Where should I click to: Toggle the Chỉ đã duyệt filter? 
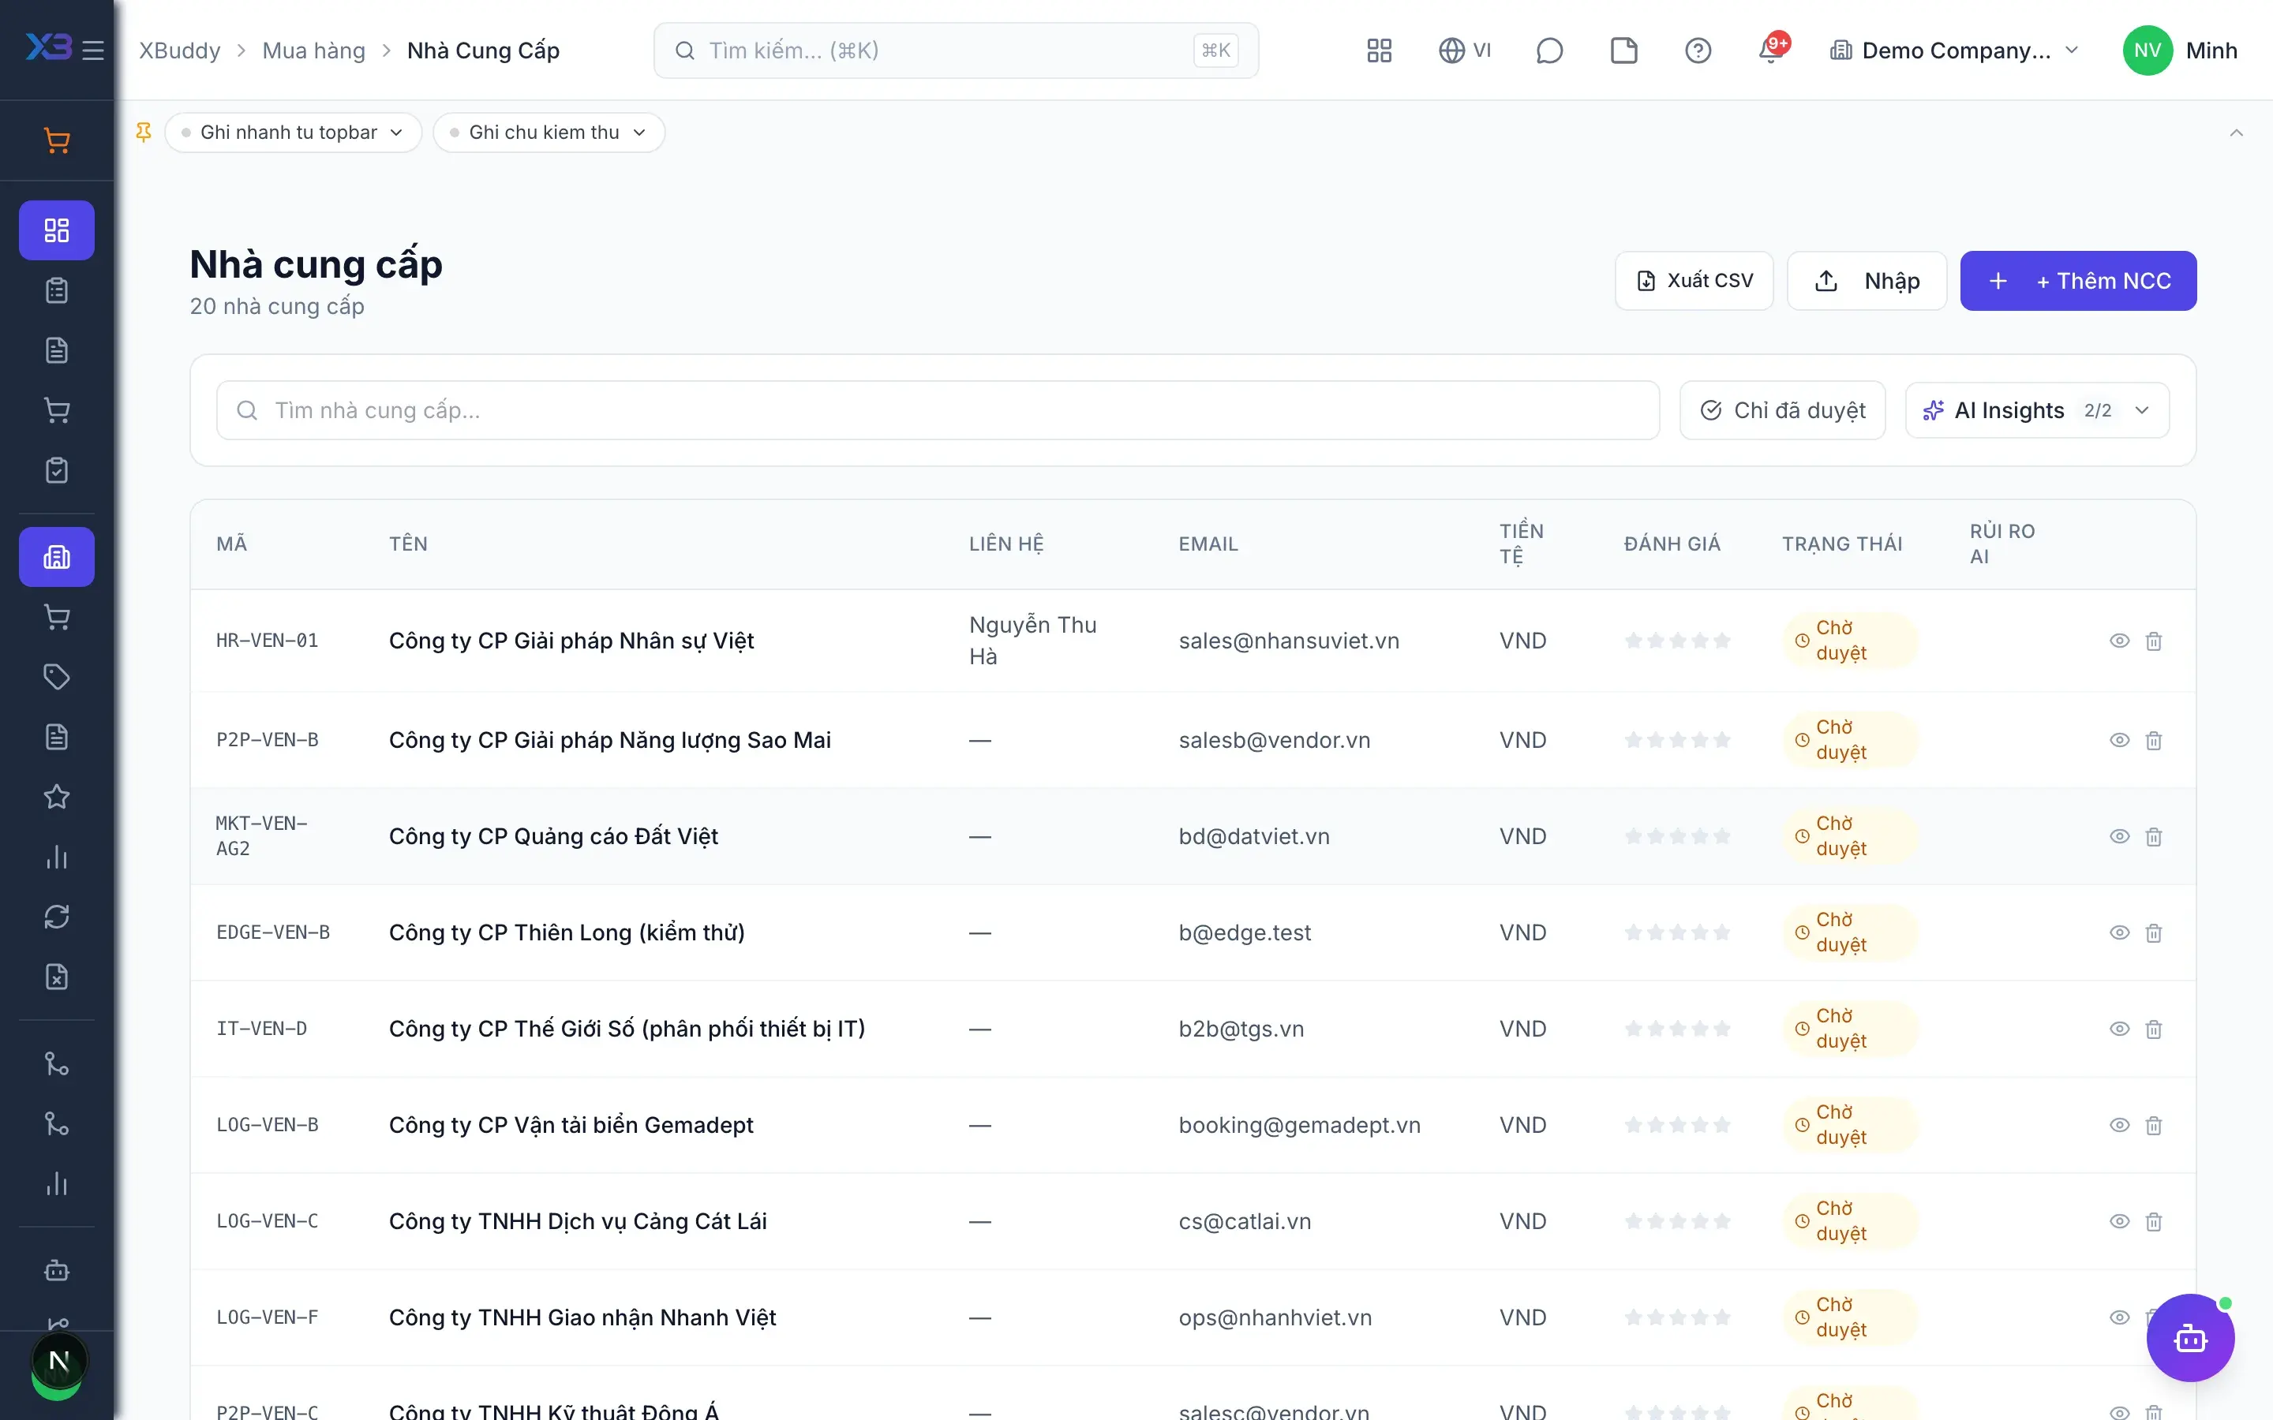pos(1782,410)
